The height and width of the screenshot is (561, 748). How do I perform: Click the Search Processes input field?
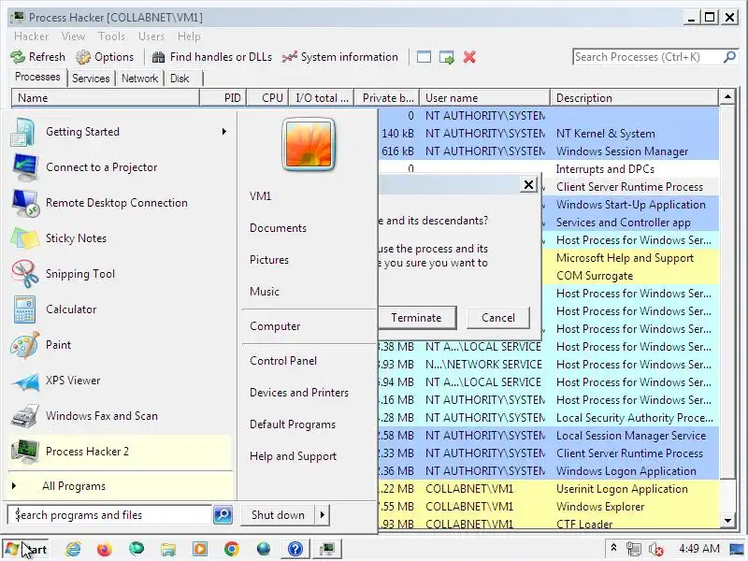pyautogui.click(x=647, y=57)
